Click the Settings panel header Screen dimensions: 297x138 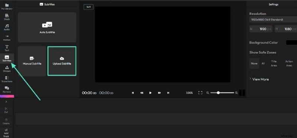tap(273, 4)
